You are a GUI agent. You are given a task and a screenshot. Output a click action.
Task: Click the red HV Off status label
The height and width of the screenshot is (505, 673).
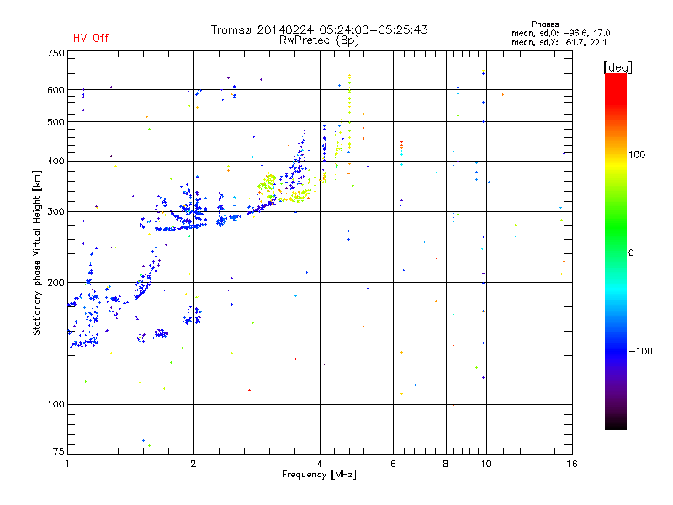pos(90,39)
